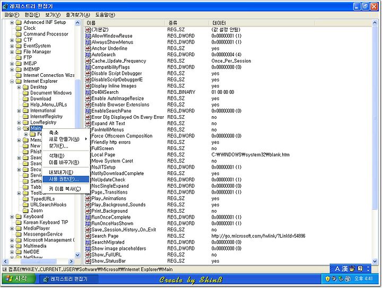This screenshot has width=382, height=288.
Task: Open the 즐겨찾기(A) menu
Action: [78, 15]
